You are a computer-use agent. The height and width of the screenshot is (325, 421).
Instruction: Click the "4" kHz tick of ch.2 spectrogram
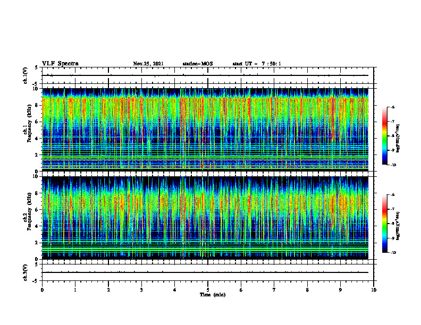click(x=37, y=226)
